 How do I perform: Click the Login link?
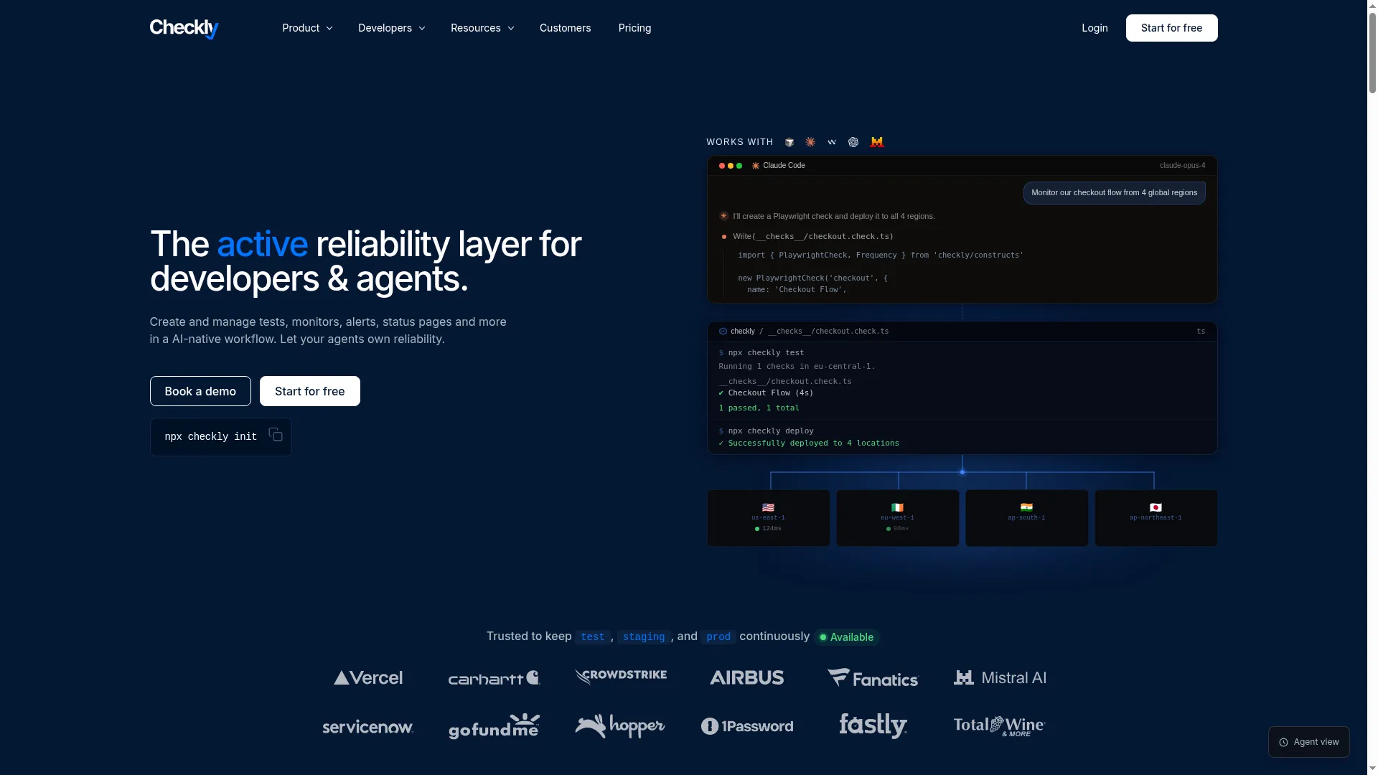[1095, 28]
